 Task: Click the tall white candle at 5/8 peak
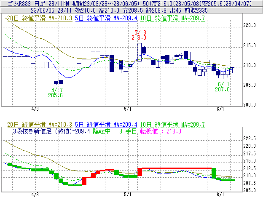click(x=140, y=52)
